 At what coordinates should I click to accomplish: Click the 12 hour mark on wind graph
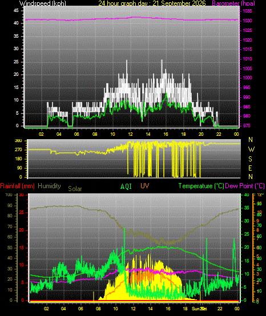[130, 134]
